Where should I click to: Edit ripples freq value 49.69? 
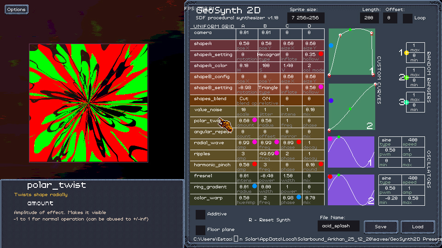[269, 156]
